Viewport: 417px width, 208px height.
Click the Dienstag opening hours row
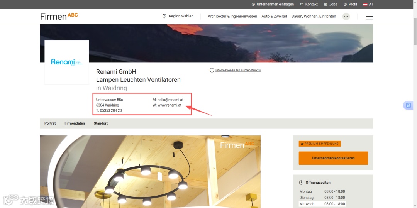pyautogui.click(x=322, y=198)
